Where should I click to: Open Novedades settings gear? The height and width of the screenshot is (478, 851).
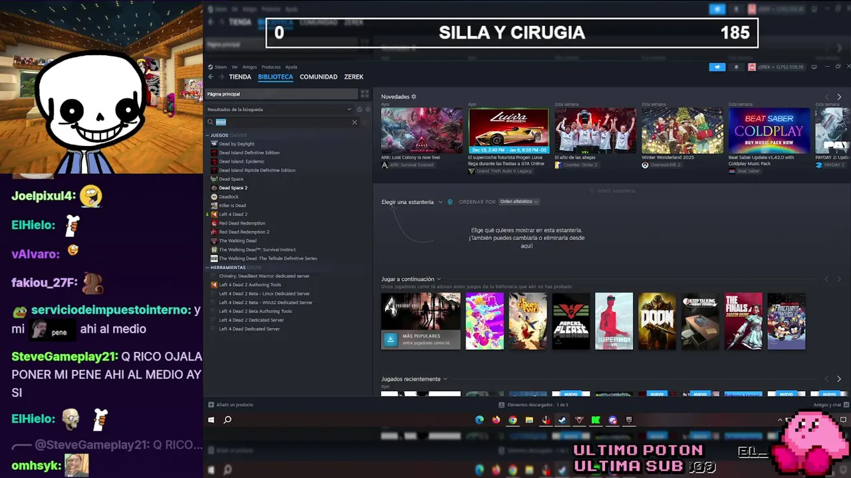coord(414,97)
